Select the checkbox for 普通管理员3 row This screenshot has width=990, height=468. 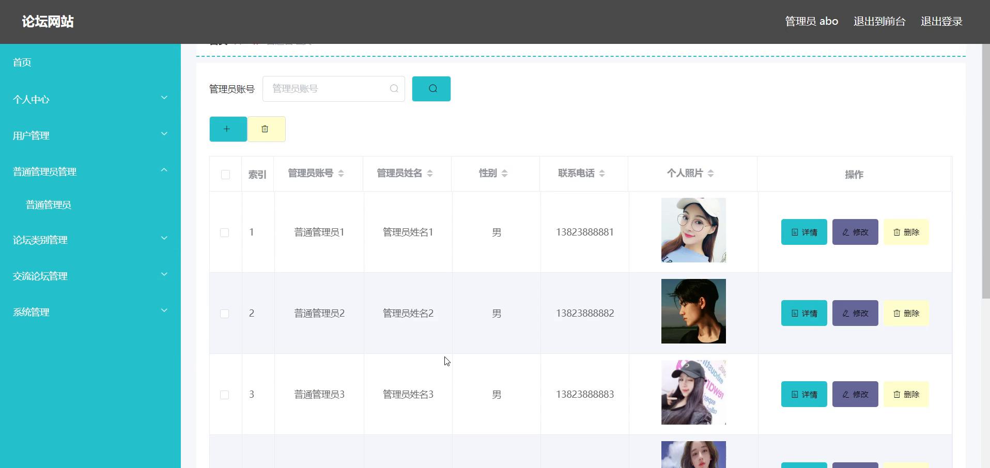[x=225, y=395]
